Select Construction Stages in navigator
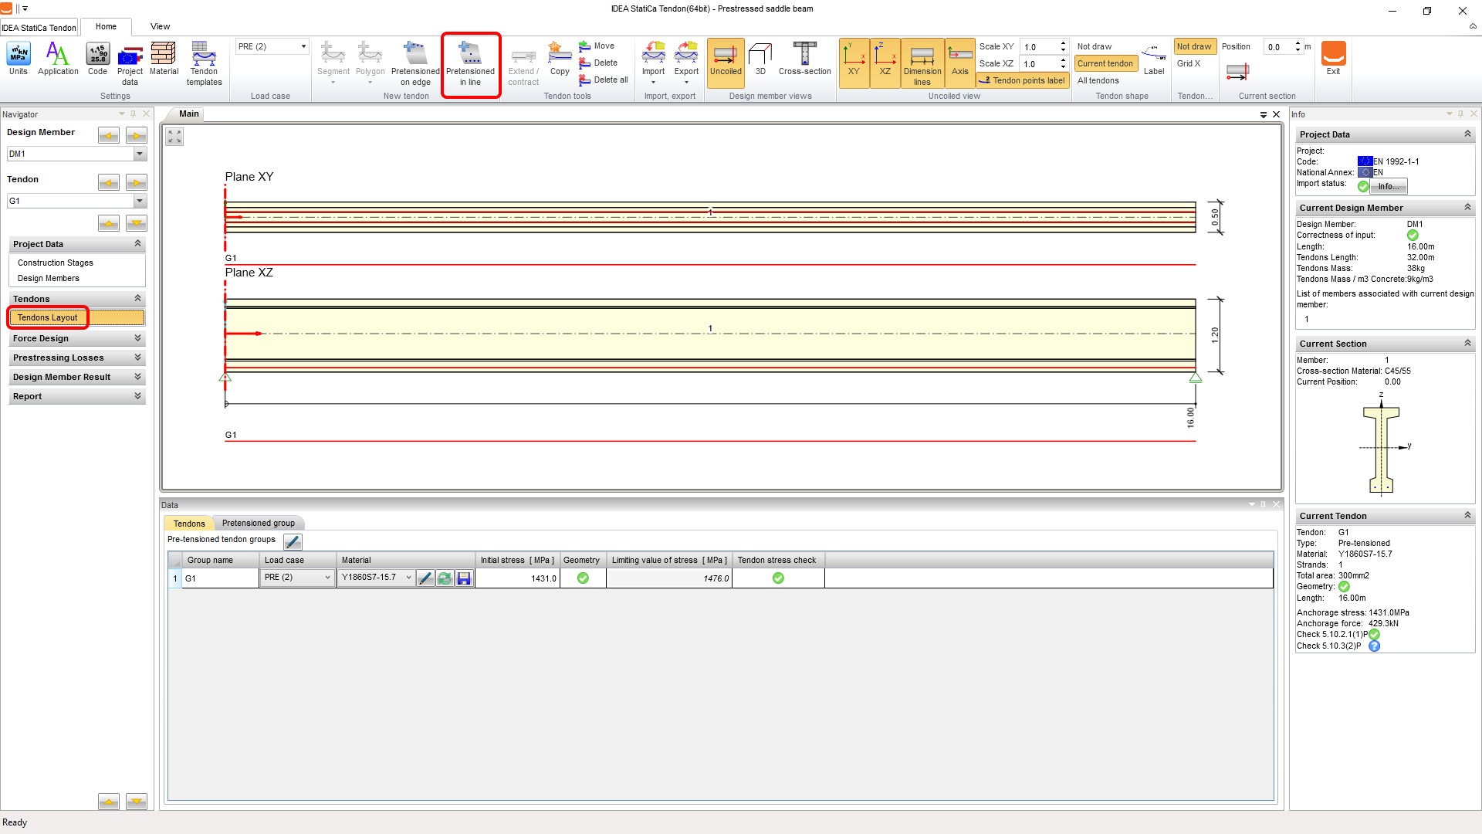The height and width of the screenshot is (834, 1482). [x=56, y=263]
